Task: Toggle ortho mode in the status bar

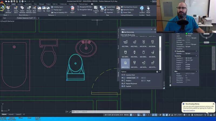Action: (141, 115)
